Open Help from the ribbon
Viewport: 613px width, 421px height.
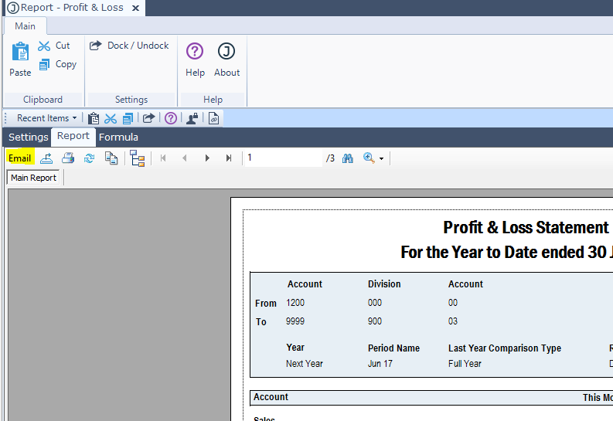point(195,59)
